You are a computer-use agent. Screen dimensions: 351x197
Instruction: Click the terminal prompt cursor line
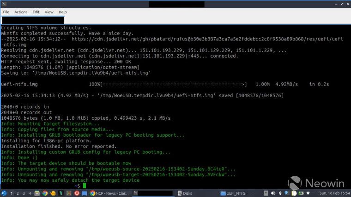pos(84,185)
